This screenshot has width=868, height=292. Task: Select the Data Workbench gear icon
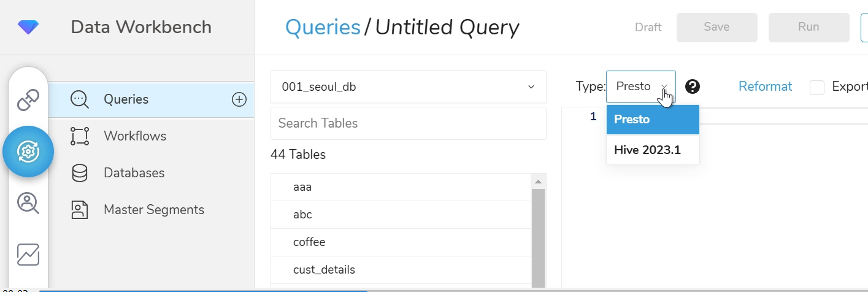click(x=28, y=152)
